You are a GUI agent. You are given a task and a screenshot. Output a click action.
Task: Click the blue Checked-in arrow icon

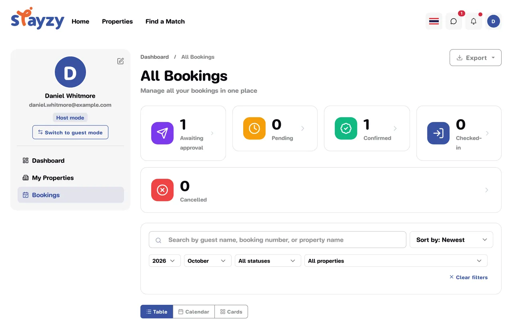(x=438, y=133)
